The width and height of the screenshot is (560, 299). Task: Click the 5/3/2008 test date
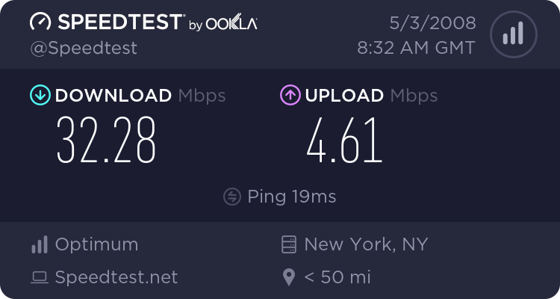(x=432, y=23)
